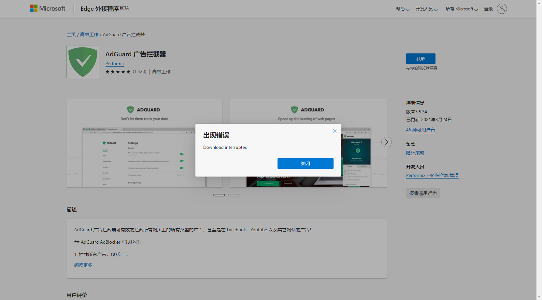542x300 pixels.
Task: Expand the 所有 Microsoft dropdown
Action: pyautogui.click(x=462, y=9)
